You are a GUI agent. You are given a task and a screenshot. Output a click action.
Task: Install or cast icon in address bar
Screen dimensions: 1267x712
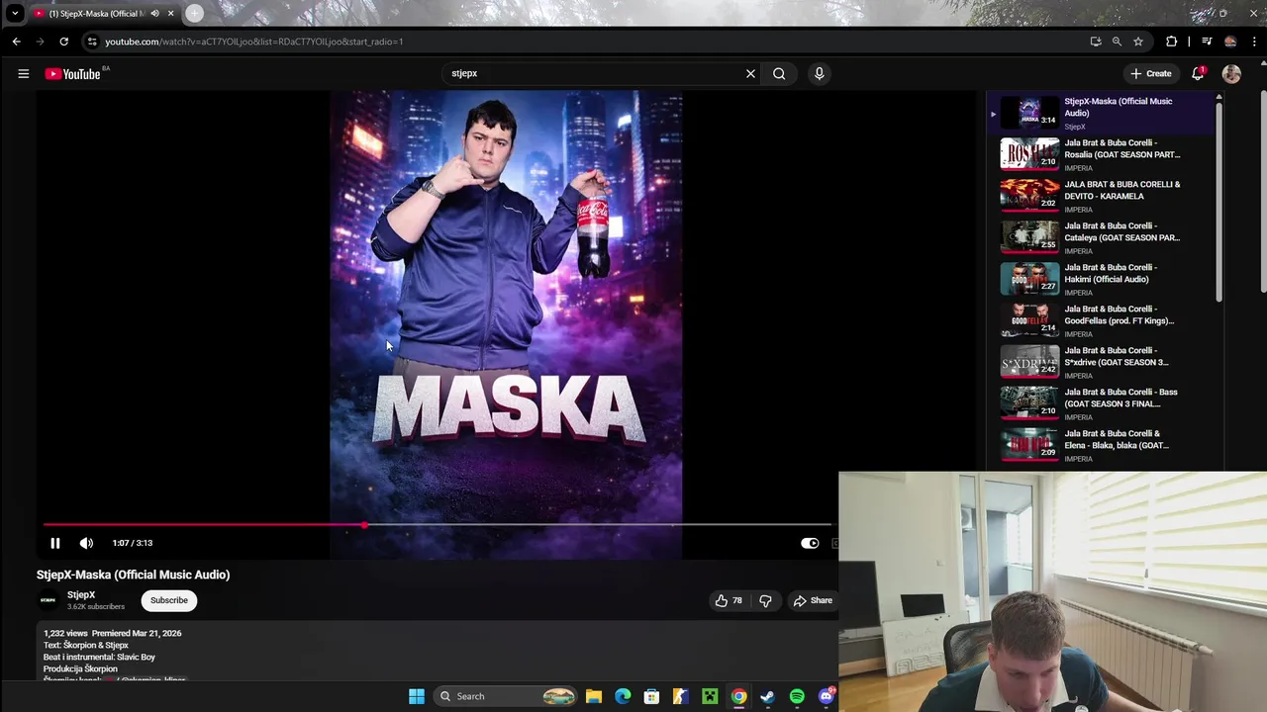(x=1095, y=42)
